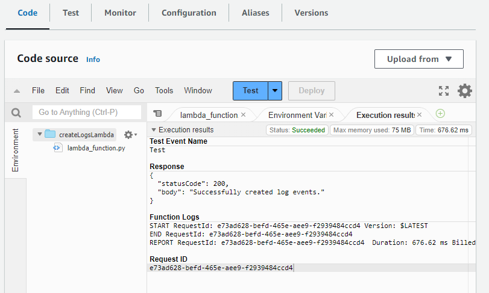Open the Upload from dropdown
The width and height of the screenshot is (489, 293).
point(418,59)
